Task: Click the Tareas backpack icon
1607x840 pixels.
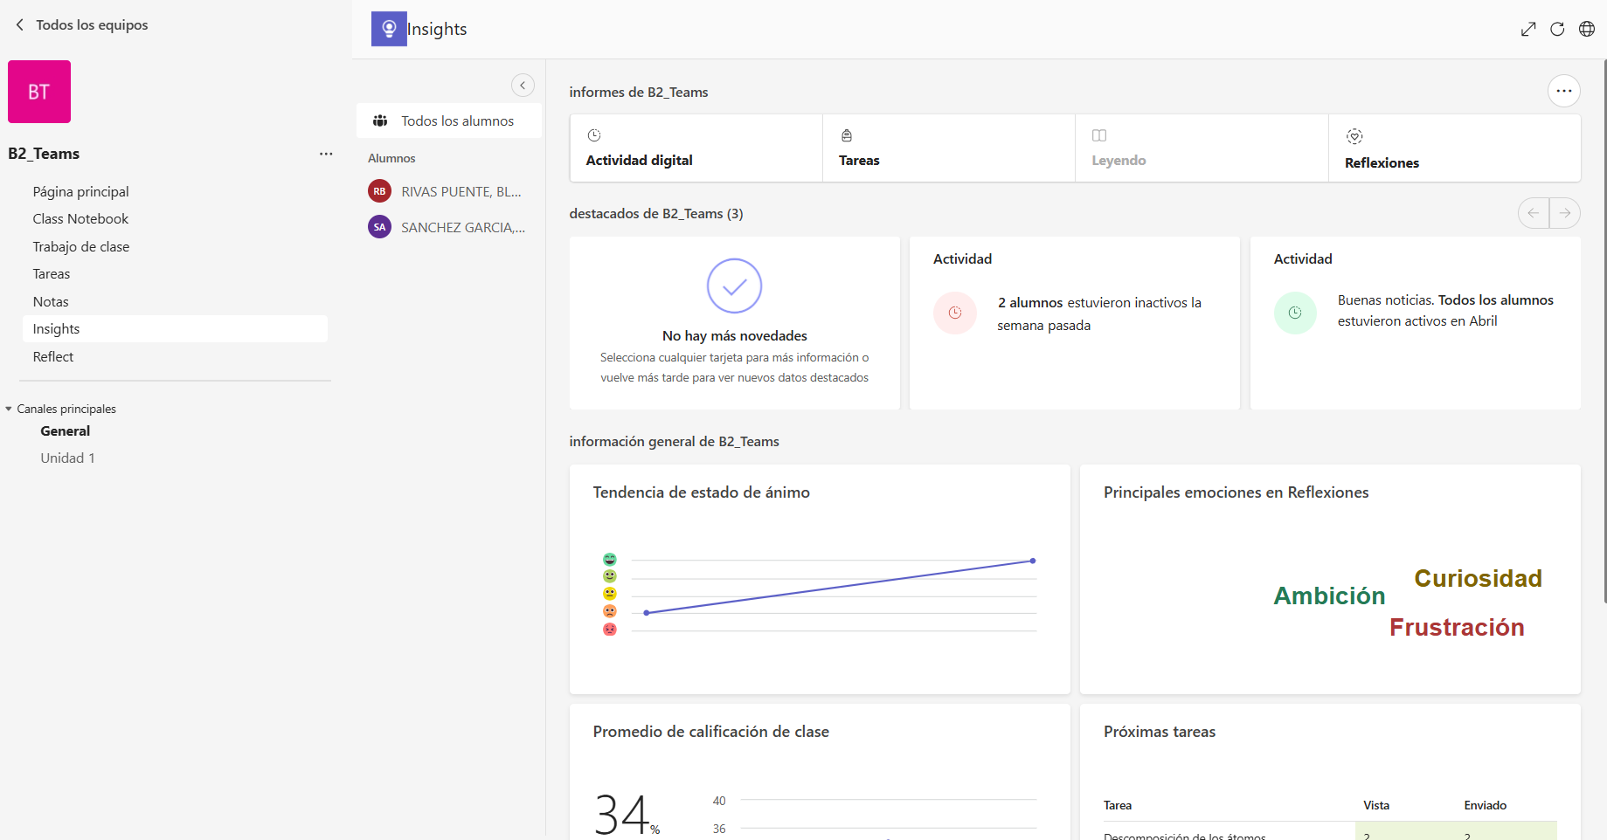Action: click(x=847, y=135)
